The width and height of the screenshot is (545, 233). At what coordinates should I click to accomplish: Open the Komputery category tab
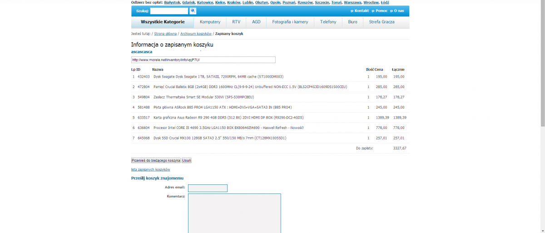point(210,22)
